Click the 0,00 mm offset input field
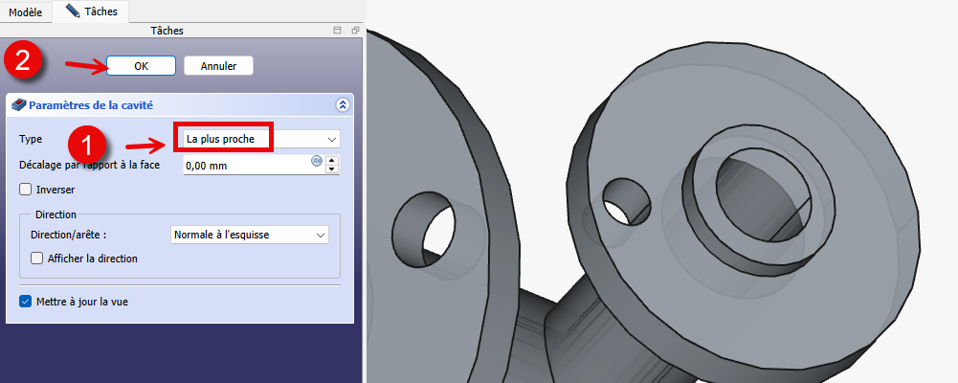958x383 pixels. [244, 166]
